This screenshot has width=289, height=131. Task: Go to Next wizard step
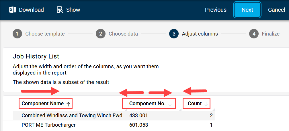247,10
